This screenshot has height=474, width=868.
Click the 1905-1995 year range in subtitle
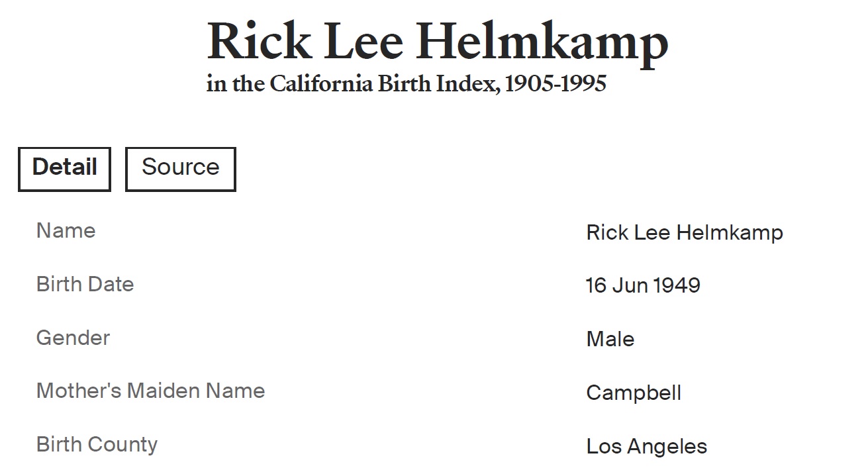[555, 84]
